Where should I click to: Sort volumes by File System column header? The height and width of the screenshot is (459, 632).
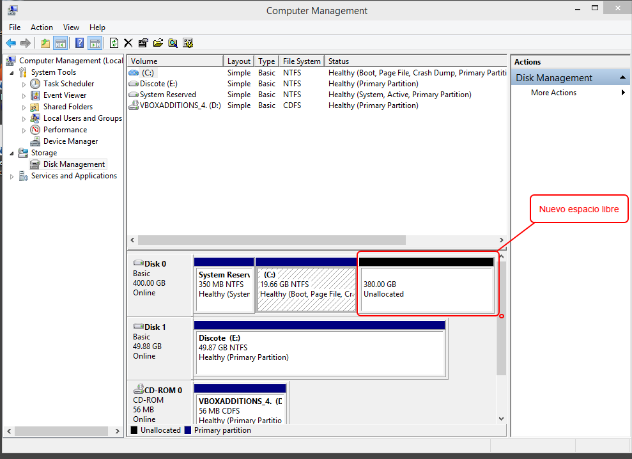click(x=302, y=61)
